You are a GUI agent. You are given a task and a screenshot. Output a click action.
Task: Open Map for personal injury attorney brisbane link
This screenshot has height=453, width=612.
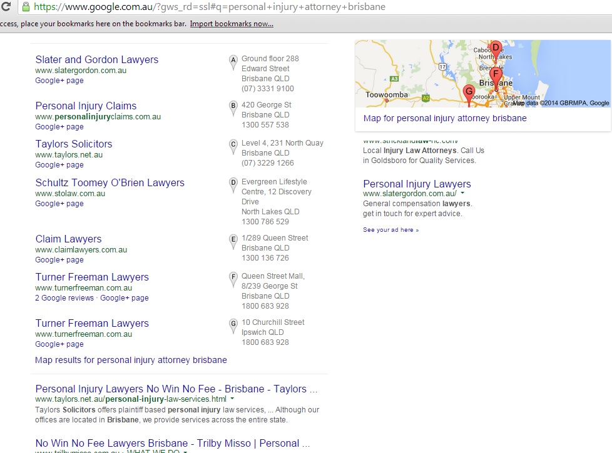click(x=445, y=119)
